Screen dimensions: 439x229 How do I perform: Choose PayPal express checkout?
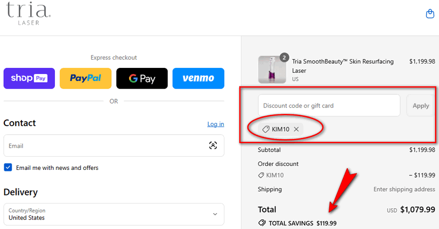tap(85, 78)
